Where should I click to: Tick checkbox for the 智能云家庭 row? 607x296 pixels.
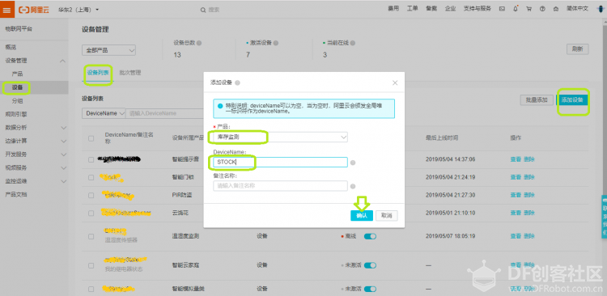91,266
